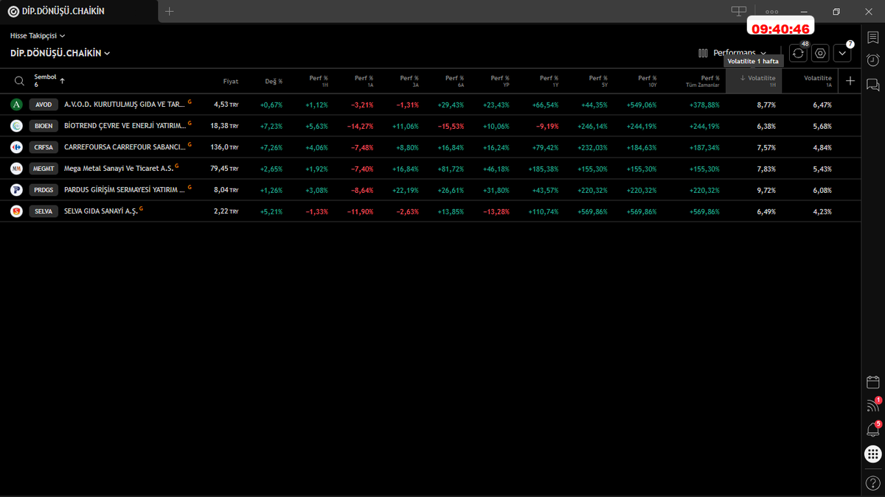Sort by Perf % 6A column header
885x497 pixels.
(455, 81)
